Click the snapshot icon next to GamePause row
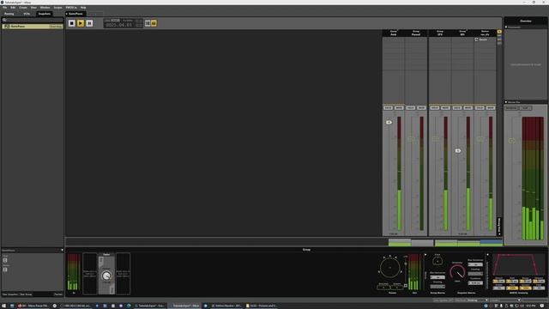This screenshot has height=309, width=549. point(6,27)
